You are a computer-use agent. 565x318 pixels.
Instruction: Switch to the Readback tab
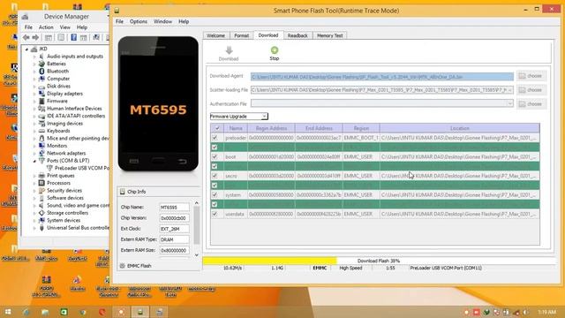tap(298, 35)
